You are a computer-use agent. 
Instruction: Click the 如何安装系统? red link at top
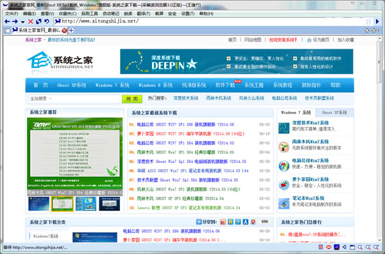point(283,40)
